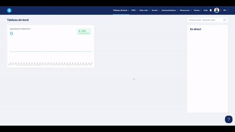This screenshot has height=132, width=235.
Task: Open the notifications bell
Action: (x=211, y=10)
